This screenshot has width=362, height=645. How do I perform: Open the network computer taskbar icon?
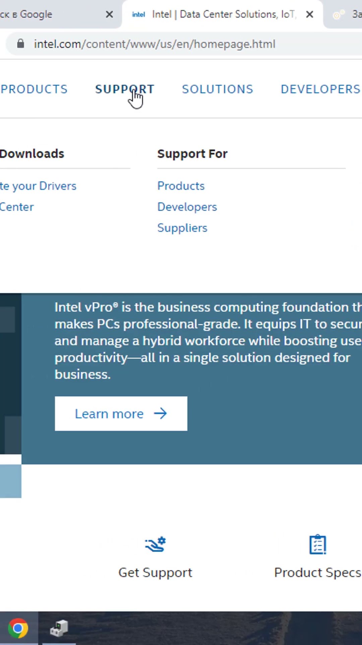[59, 628]
